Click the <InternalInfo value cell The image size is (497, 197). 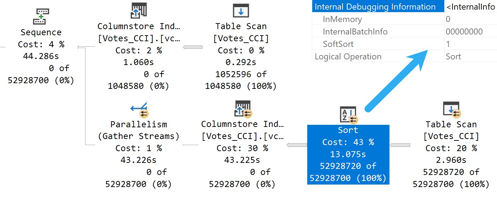pyautogui.click(x=471, y=7)
